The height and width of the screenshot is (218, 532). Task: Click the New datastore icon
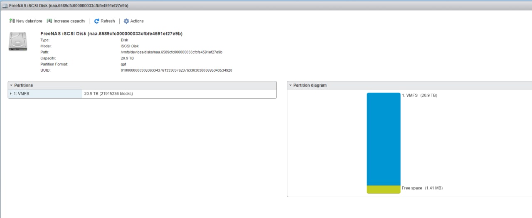12,21
